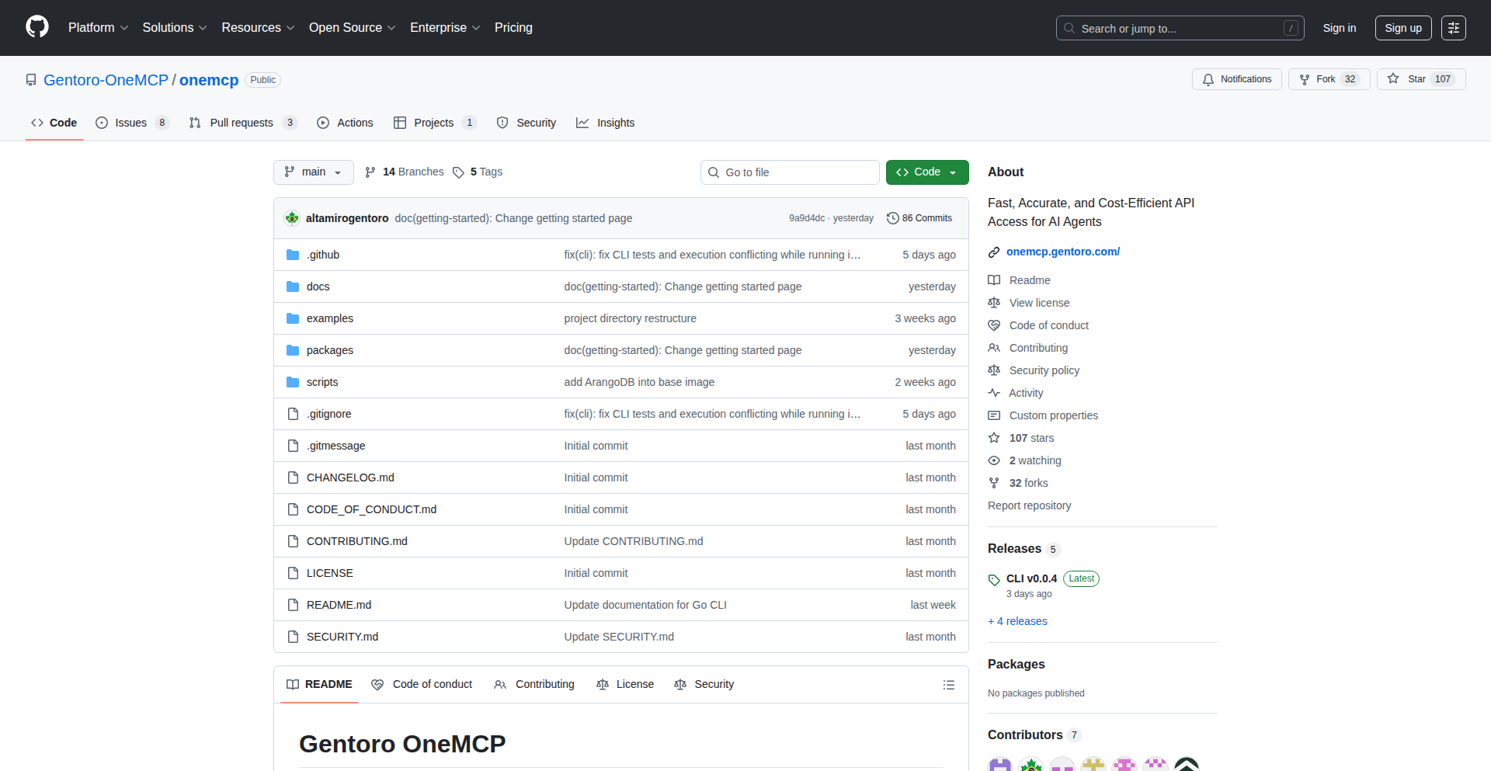Screen dimensions: 1491x771
Task: Open the 'project directory restructure' commit message
Action: [631, 318]
